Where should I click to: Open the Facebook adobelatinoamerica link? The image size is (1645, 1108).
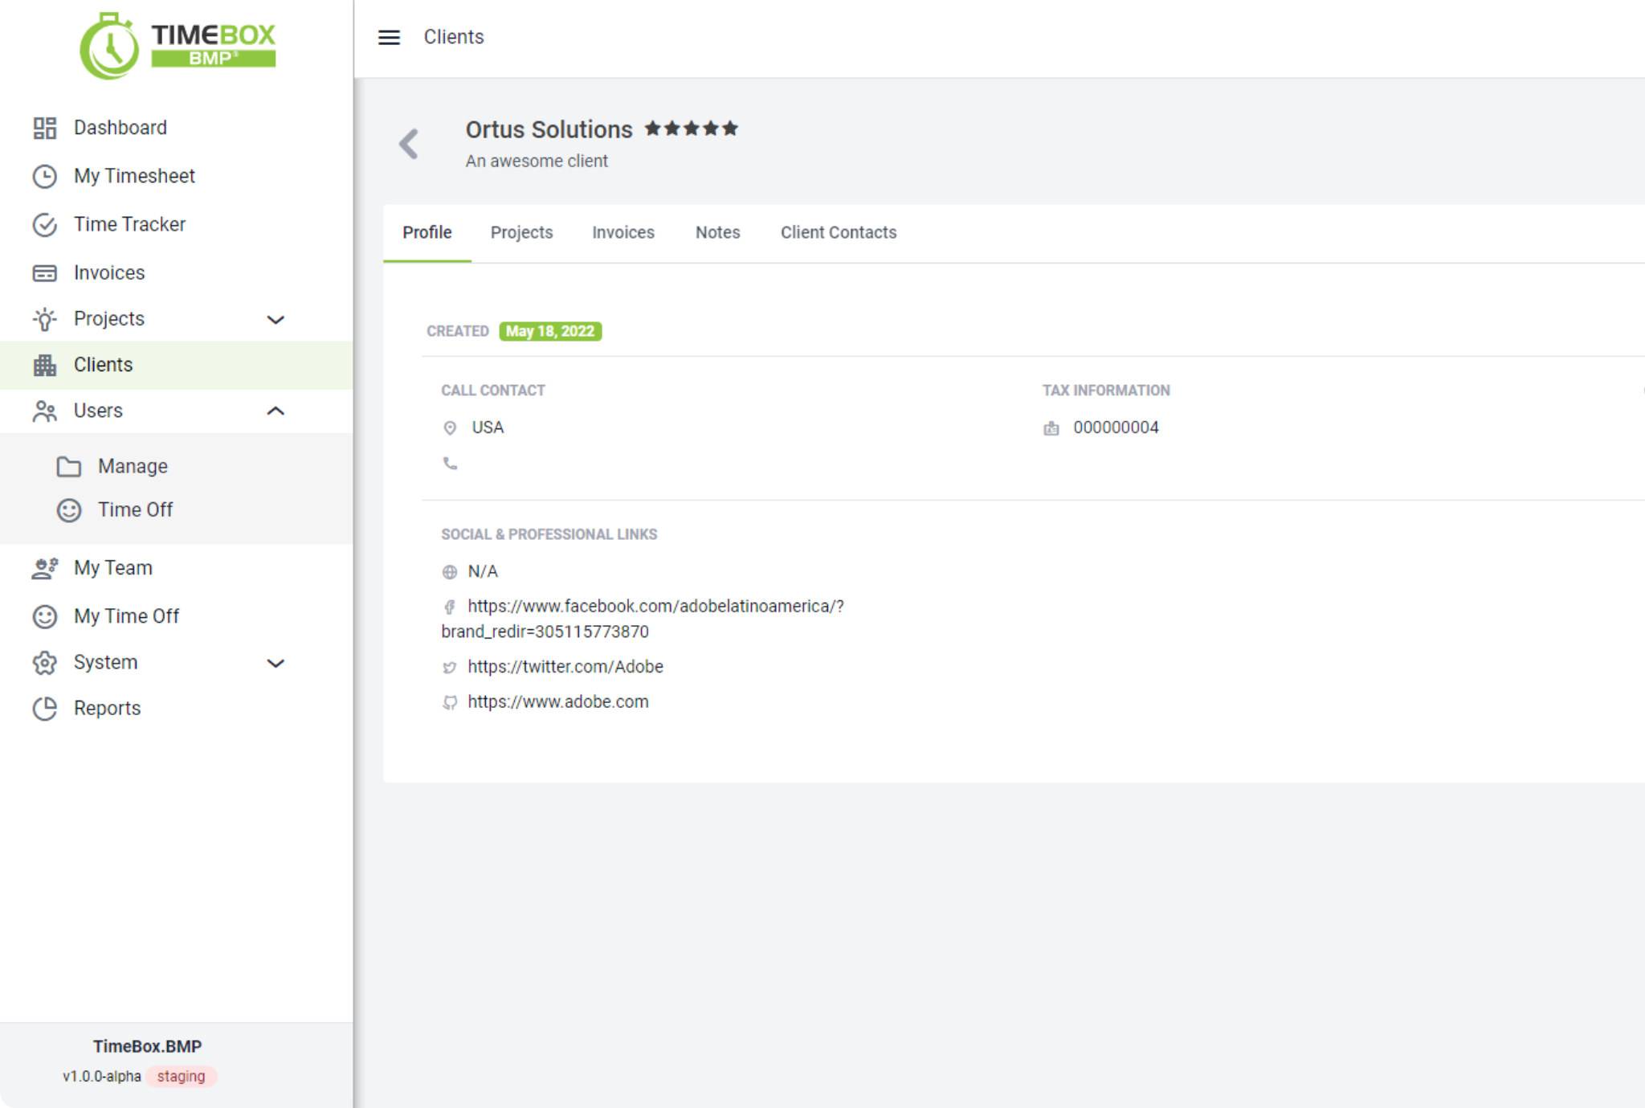tap(643, 619)
